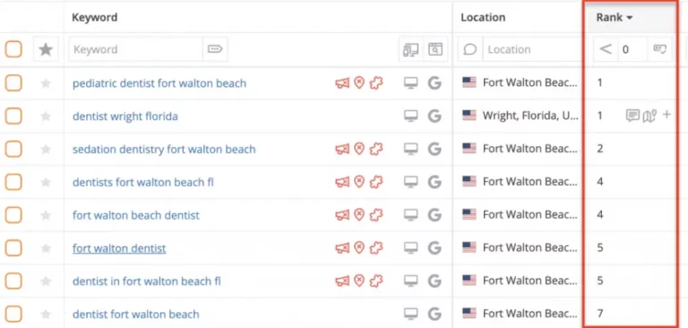Click the megaphone icon for 'pediatric dentist fort walton beach'

click(342, 83)
